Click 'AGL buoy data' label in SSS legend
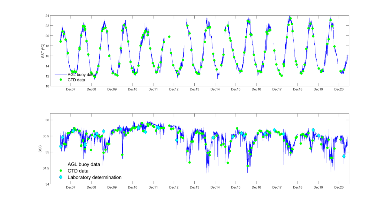This screenshot has height=207, width=386. point(84,164)
